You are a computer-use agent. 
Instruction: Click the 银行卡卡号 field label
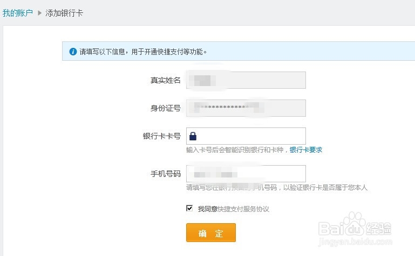click(x=161, y=136)
